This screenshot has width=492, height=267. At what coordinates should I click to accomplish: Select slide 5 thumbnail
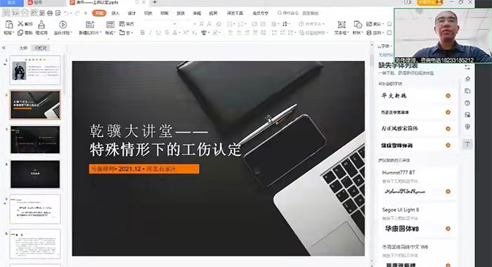point(35,209)
